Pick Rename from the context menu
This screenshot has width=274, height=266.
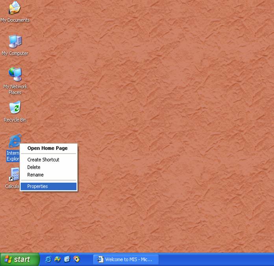click(x=35, y=175)
